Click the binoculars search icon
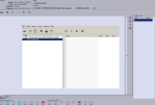The image size is (155, 105). (x=41, y=31)
